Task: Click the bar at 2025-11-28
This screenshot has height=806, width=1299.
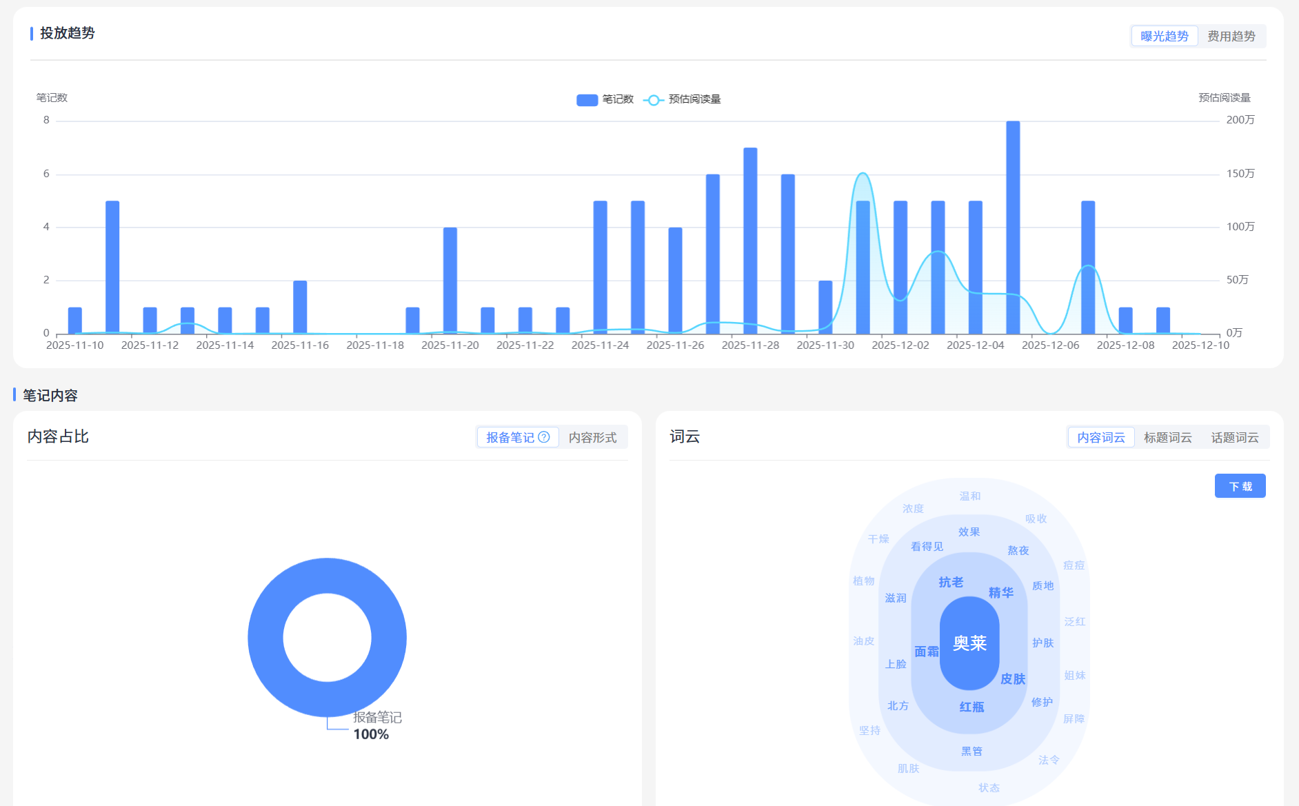Action: (x=750, y=241)
